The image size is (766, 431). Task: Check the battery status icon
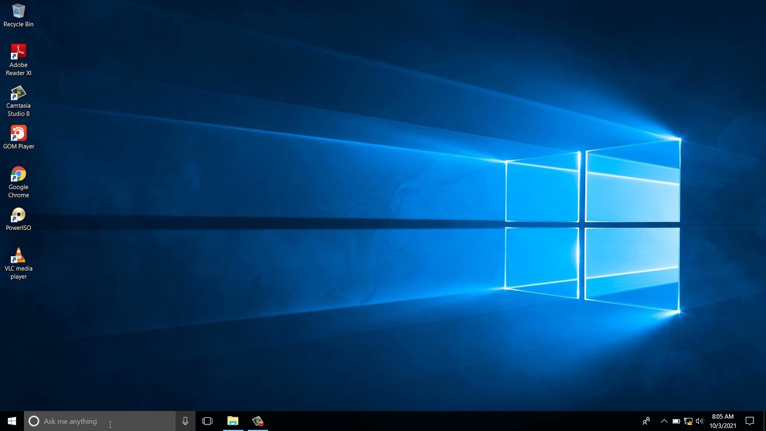tap(676, 421)
